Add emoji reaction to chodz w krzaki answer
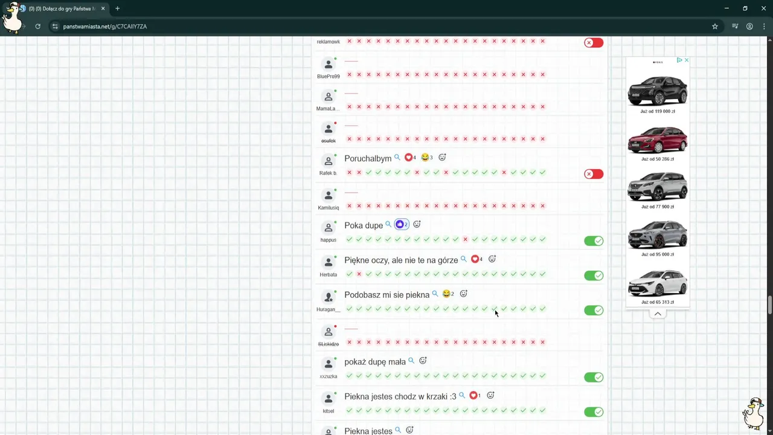 (490, 396)
